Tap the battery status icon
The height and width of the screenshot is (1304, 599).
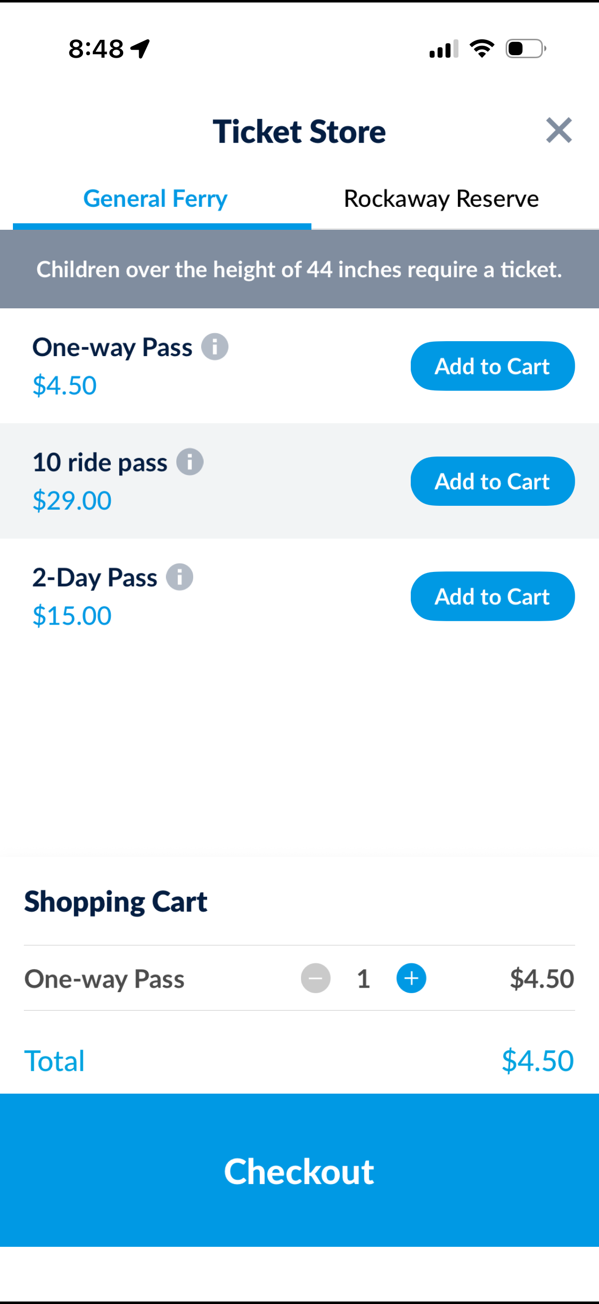tap(525, 49)
